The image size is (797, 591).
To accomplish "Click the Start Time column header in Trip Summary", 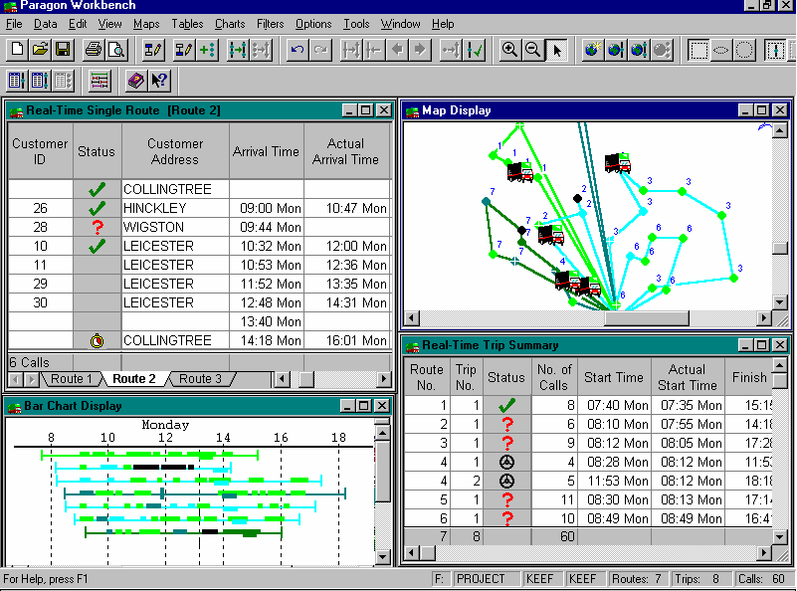I will coord(614,377).
